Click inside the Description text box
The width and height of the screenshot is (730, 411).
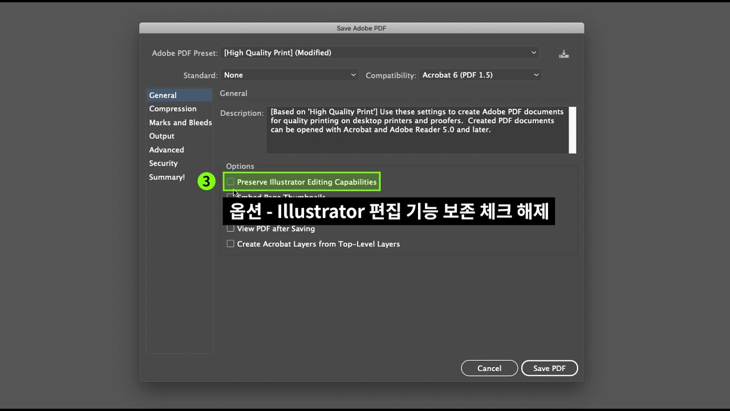point(417,130)
